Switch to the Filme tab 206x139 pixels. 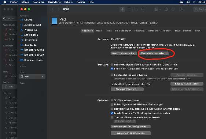pyautogui.click(x=108, y=31)
